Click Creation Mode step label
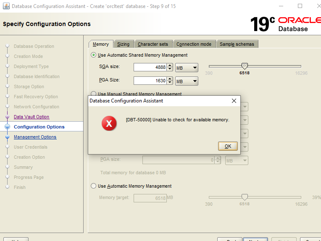The image size is (321, 241). [x=28, y=56]
